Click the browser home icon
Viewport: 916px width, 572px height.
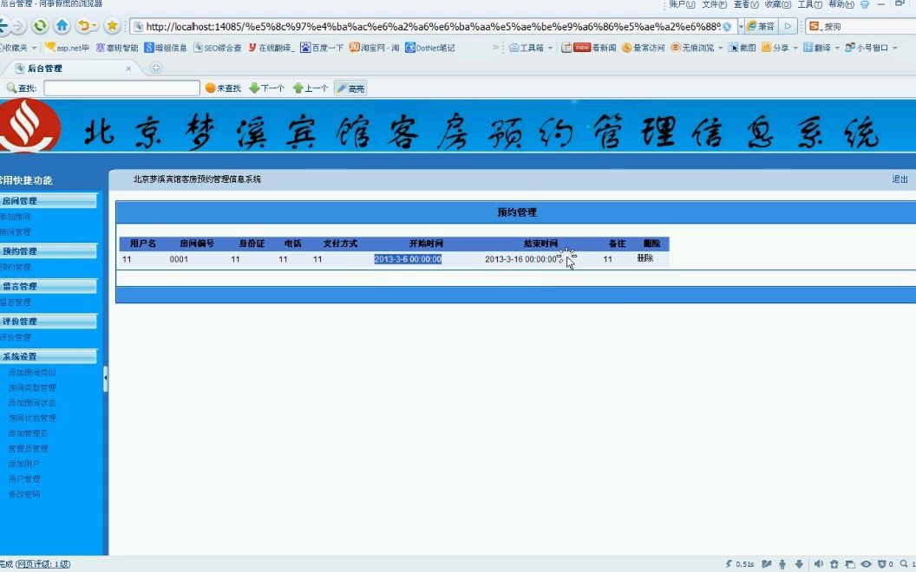(x=61, y=25)
